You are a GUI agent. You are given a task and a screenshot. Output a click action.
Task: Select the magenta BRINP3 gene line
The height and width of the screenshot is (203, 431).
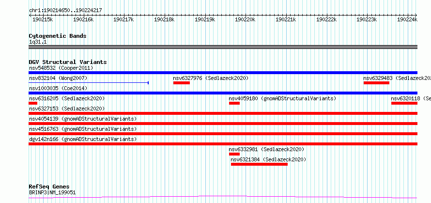click(223, 197)
